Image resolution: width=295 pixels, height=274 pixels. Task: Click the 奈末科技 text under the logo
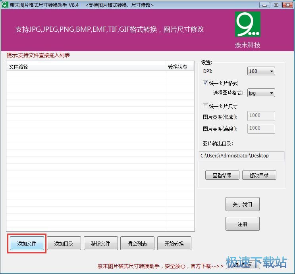coord(248,45)
